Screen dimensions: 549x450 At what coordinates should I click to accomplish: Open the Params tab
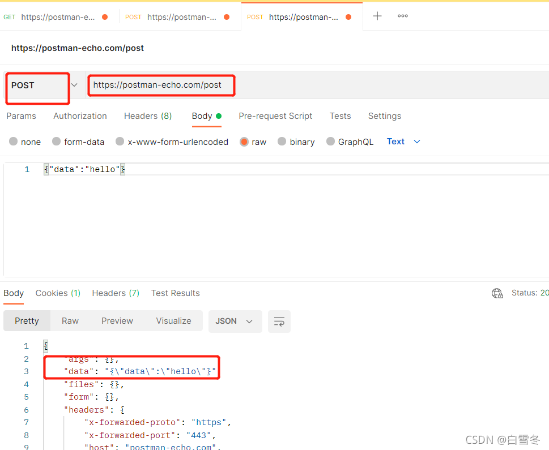pyautogui.click(x=21, y=116)
